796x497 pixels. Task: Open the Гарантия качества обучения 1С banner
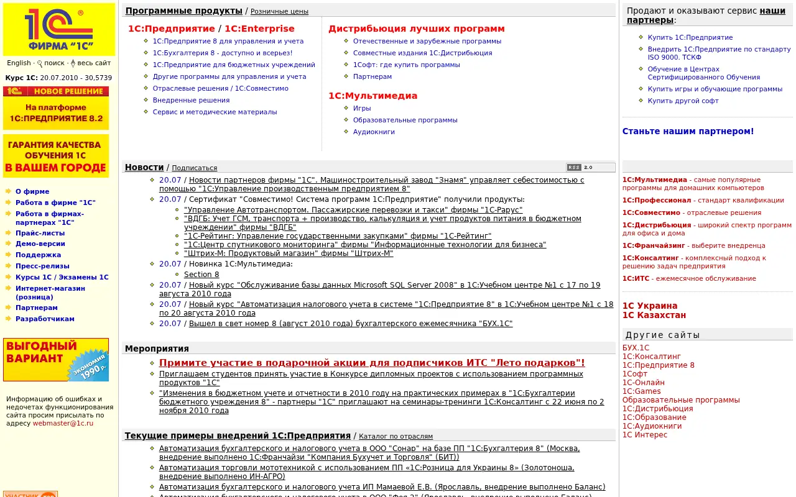pos(56,156)
